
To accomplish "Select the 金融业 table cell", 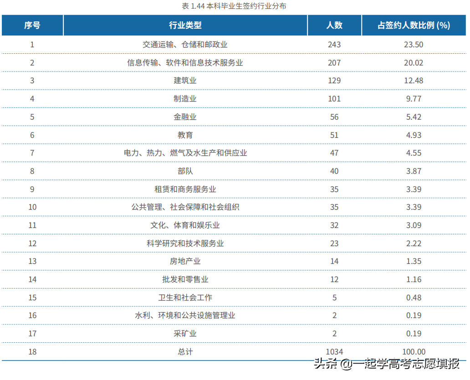I will pyautogui.click(x=185, y=117).
